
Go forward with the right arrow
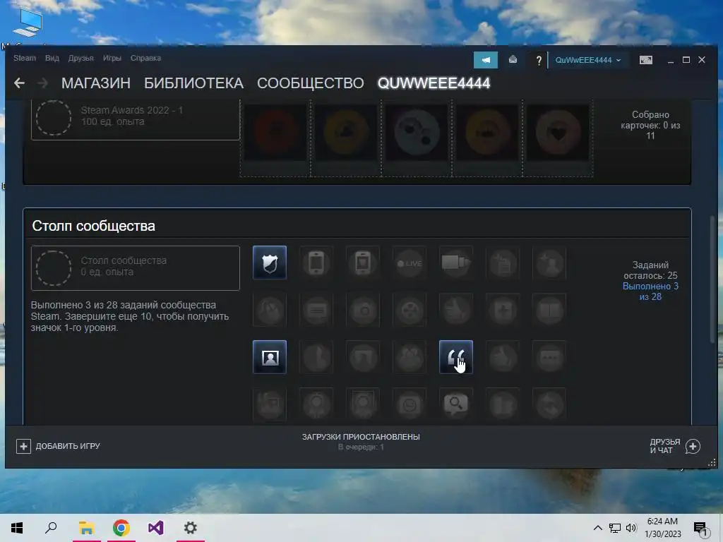[42, 83]
